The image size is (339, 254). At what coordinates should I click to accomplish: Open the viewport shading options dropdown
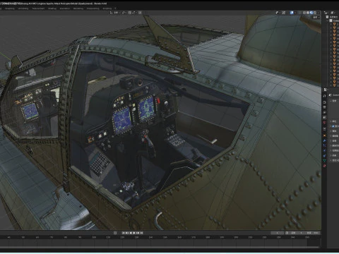(x=318, y=13)
